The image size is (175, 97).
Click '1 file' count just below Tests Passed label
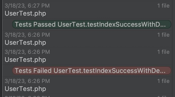coord(163,35)
